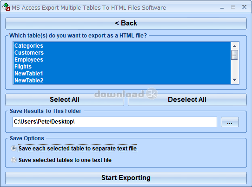Select the Customers table entry
Image resolution: width=252 pixels, height=187 pixels.
click(122, 53)
